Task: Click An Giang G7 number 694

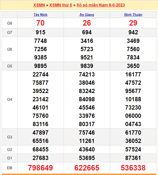Action: pos(87,32)
